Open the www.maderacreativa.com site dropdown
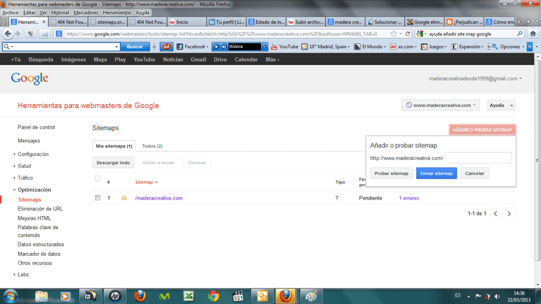The width and height of the screenshot is (541, 304). [x=441, y=105]
